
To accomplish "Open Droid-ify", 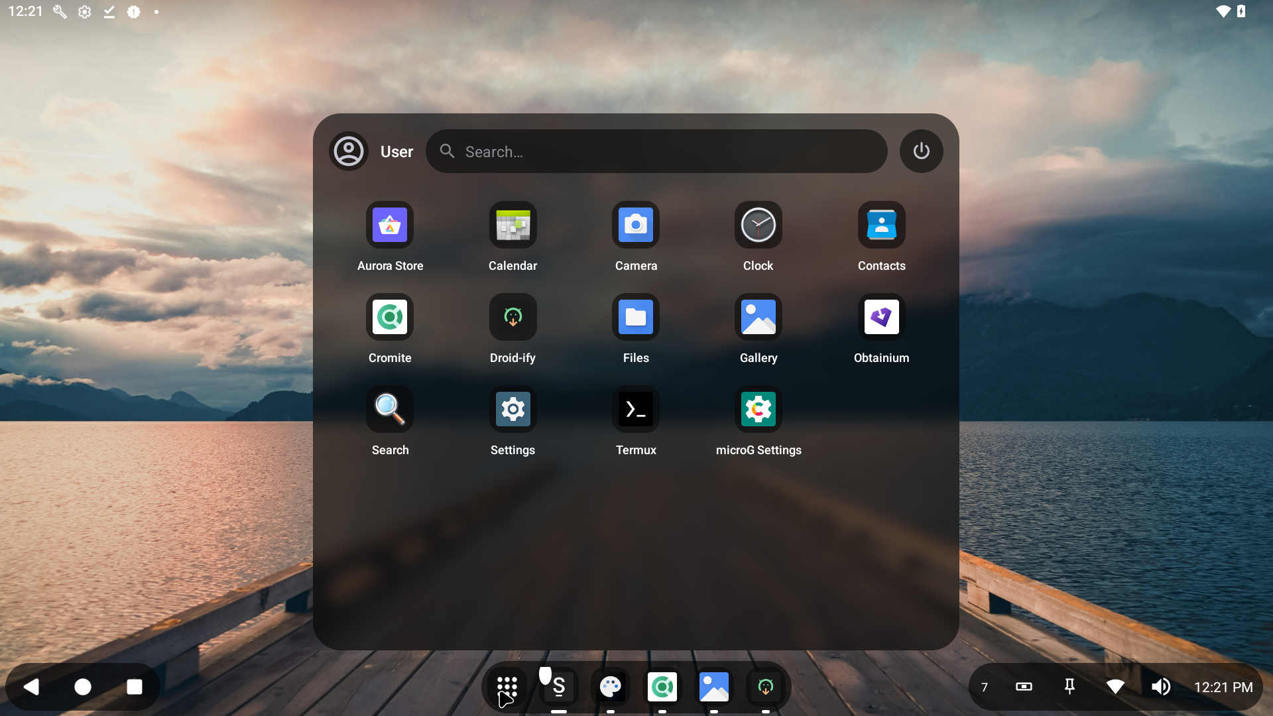I will (513, 317).
